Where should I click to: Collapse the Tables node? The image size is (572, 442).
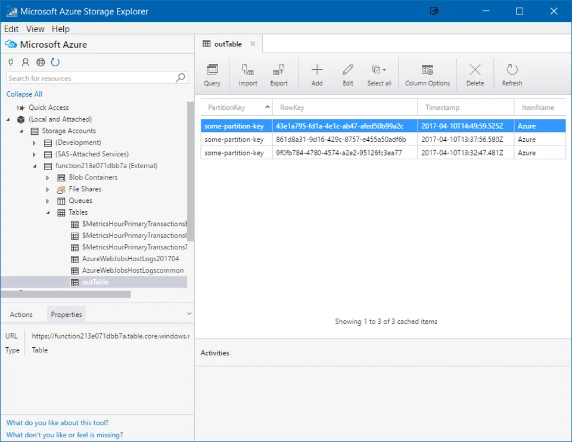point(48,213)
